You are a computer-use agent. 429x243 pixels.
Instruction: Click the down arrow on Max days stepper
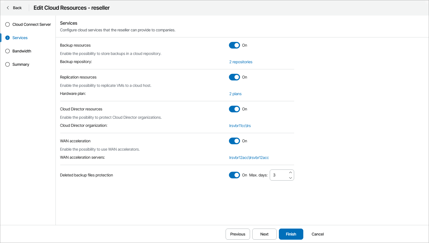[x=290, y=178]
